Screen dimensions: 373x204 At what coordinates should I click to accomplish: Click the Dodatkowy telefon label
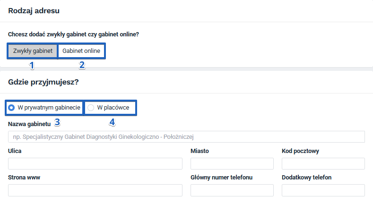(x=306, y=178)
